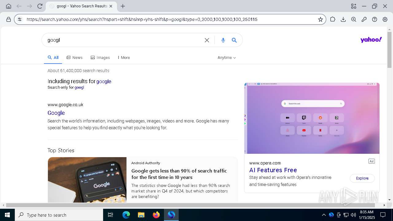Open the 'AI Features Free' ad link
Screen dimensions: 393x221
pos(273,170)
